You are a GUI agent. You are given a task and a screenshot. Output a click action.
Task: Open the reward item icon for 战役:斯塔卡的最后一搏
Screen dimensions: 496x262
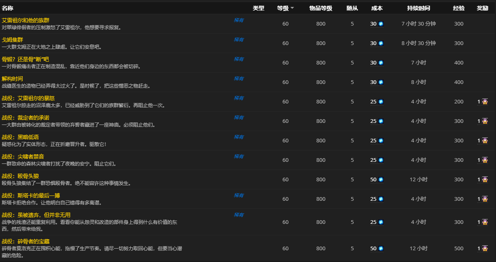pyautogui.click(x=485, y=199)
